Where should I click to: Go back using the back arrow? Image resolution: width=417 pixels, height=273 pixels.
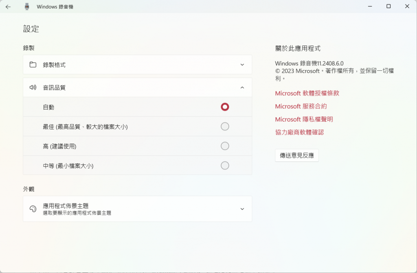tap(8, 7)
